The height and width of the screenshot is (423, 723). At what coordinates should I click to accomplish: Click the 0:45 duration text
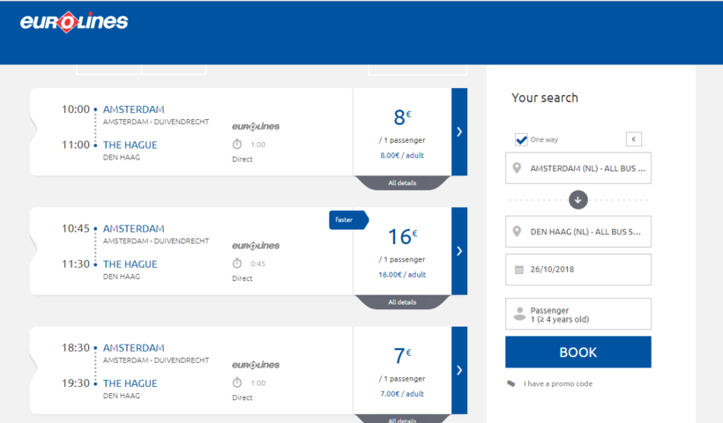[x=258, y=264]
